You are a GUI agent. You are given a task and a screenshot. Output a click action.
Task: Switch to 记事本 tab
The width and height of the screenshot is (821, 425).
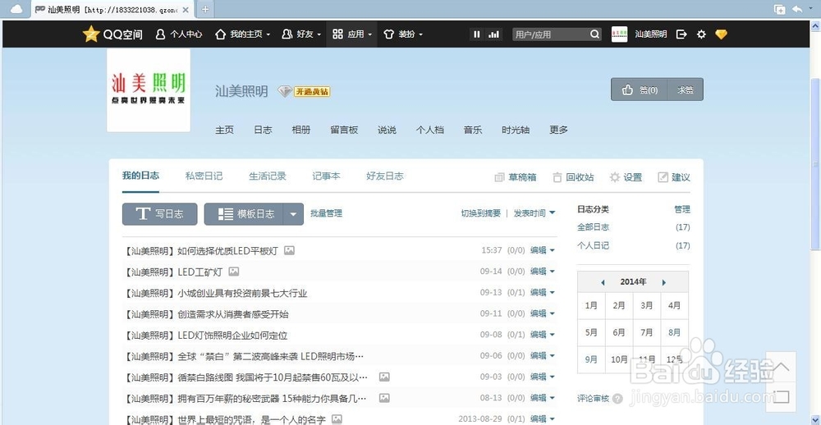(x=326, y=176)
